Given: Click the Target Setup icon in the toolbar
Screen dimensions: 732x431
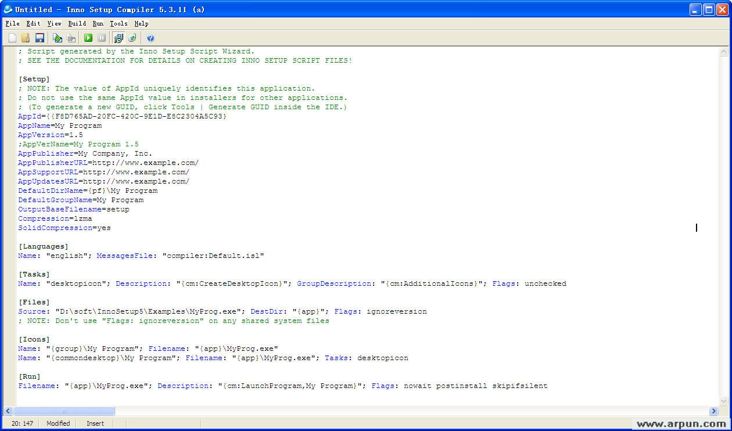Looking at the screenshot, I should pos(119,38).
